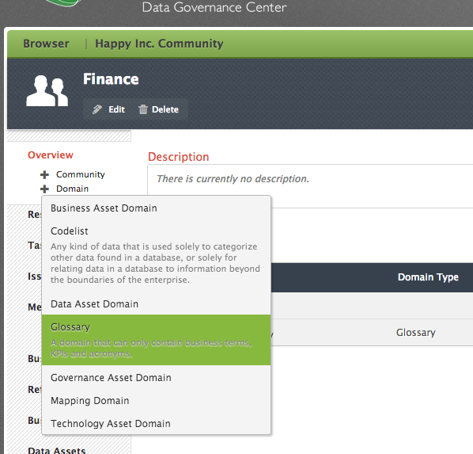Click the plus icon beside Domain
473x454 pixels.
(x=44, y=189)
